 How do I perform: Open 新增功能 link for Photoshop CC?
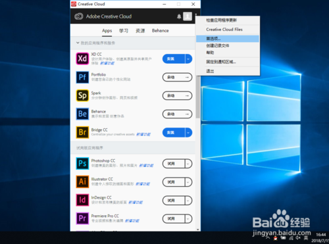146,165
